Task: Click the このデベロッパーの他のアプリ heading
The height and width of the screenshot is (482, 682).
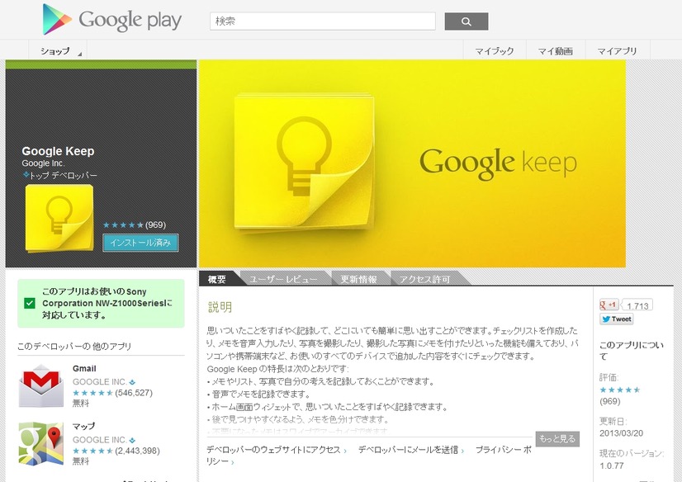Action: click(x=74, y=347)
